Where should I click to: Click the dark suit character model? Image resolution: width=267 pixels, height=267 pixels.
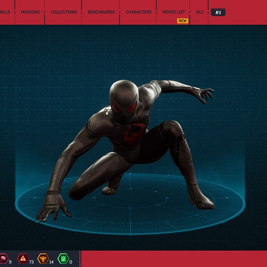tap(125, 151)
